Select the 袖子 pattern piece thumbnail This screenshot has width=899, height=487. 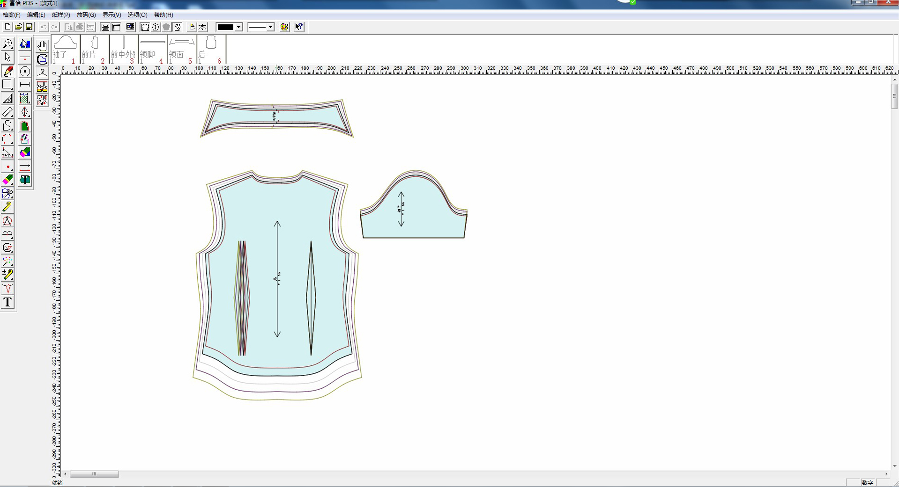tap(66, 49)
